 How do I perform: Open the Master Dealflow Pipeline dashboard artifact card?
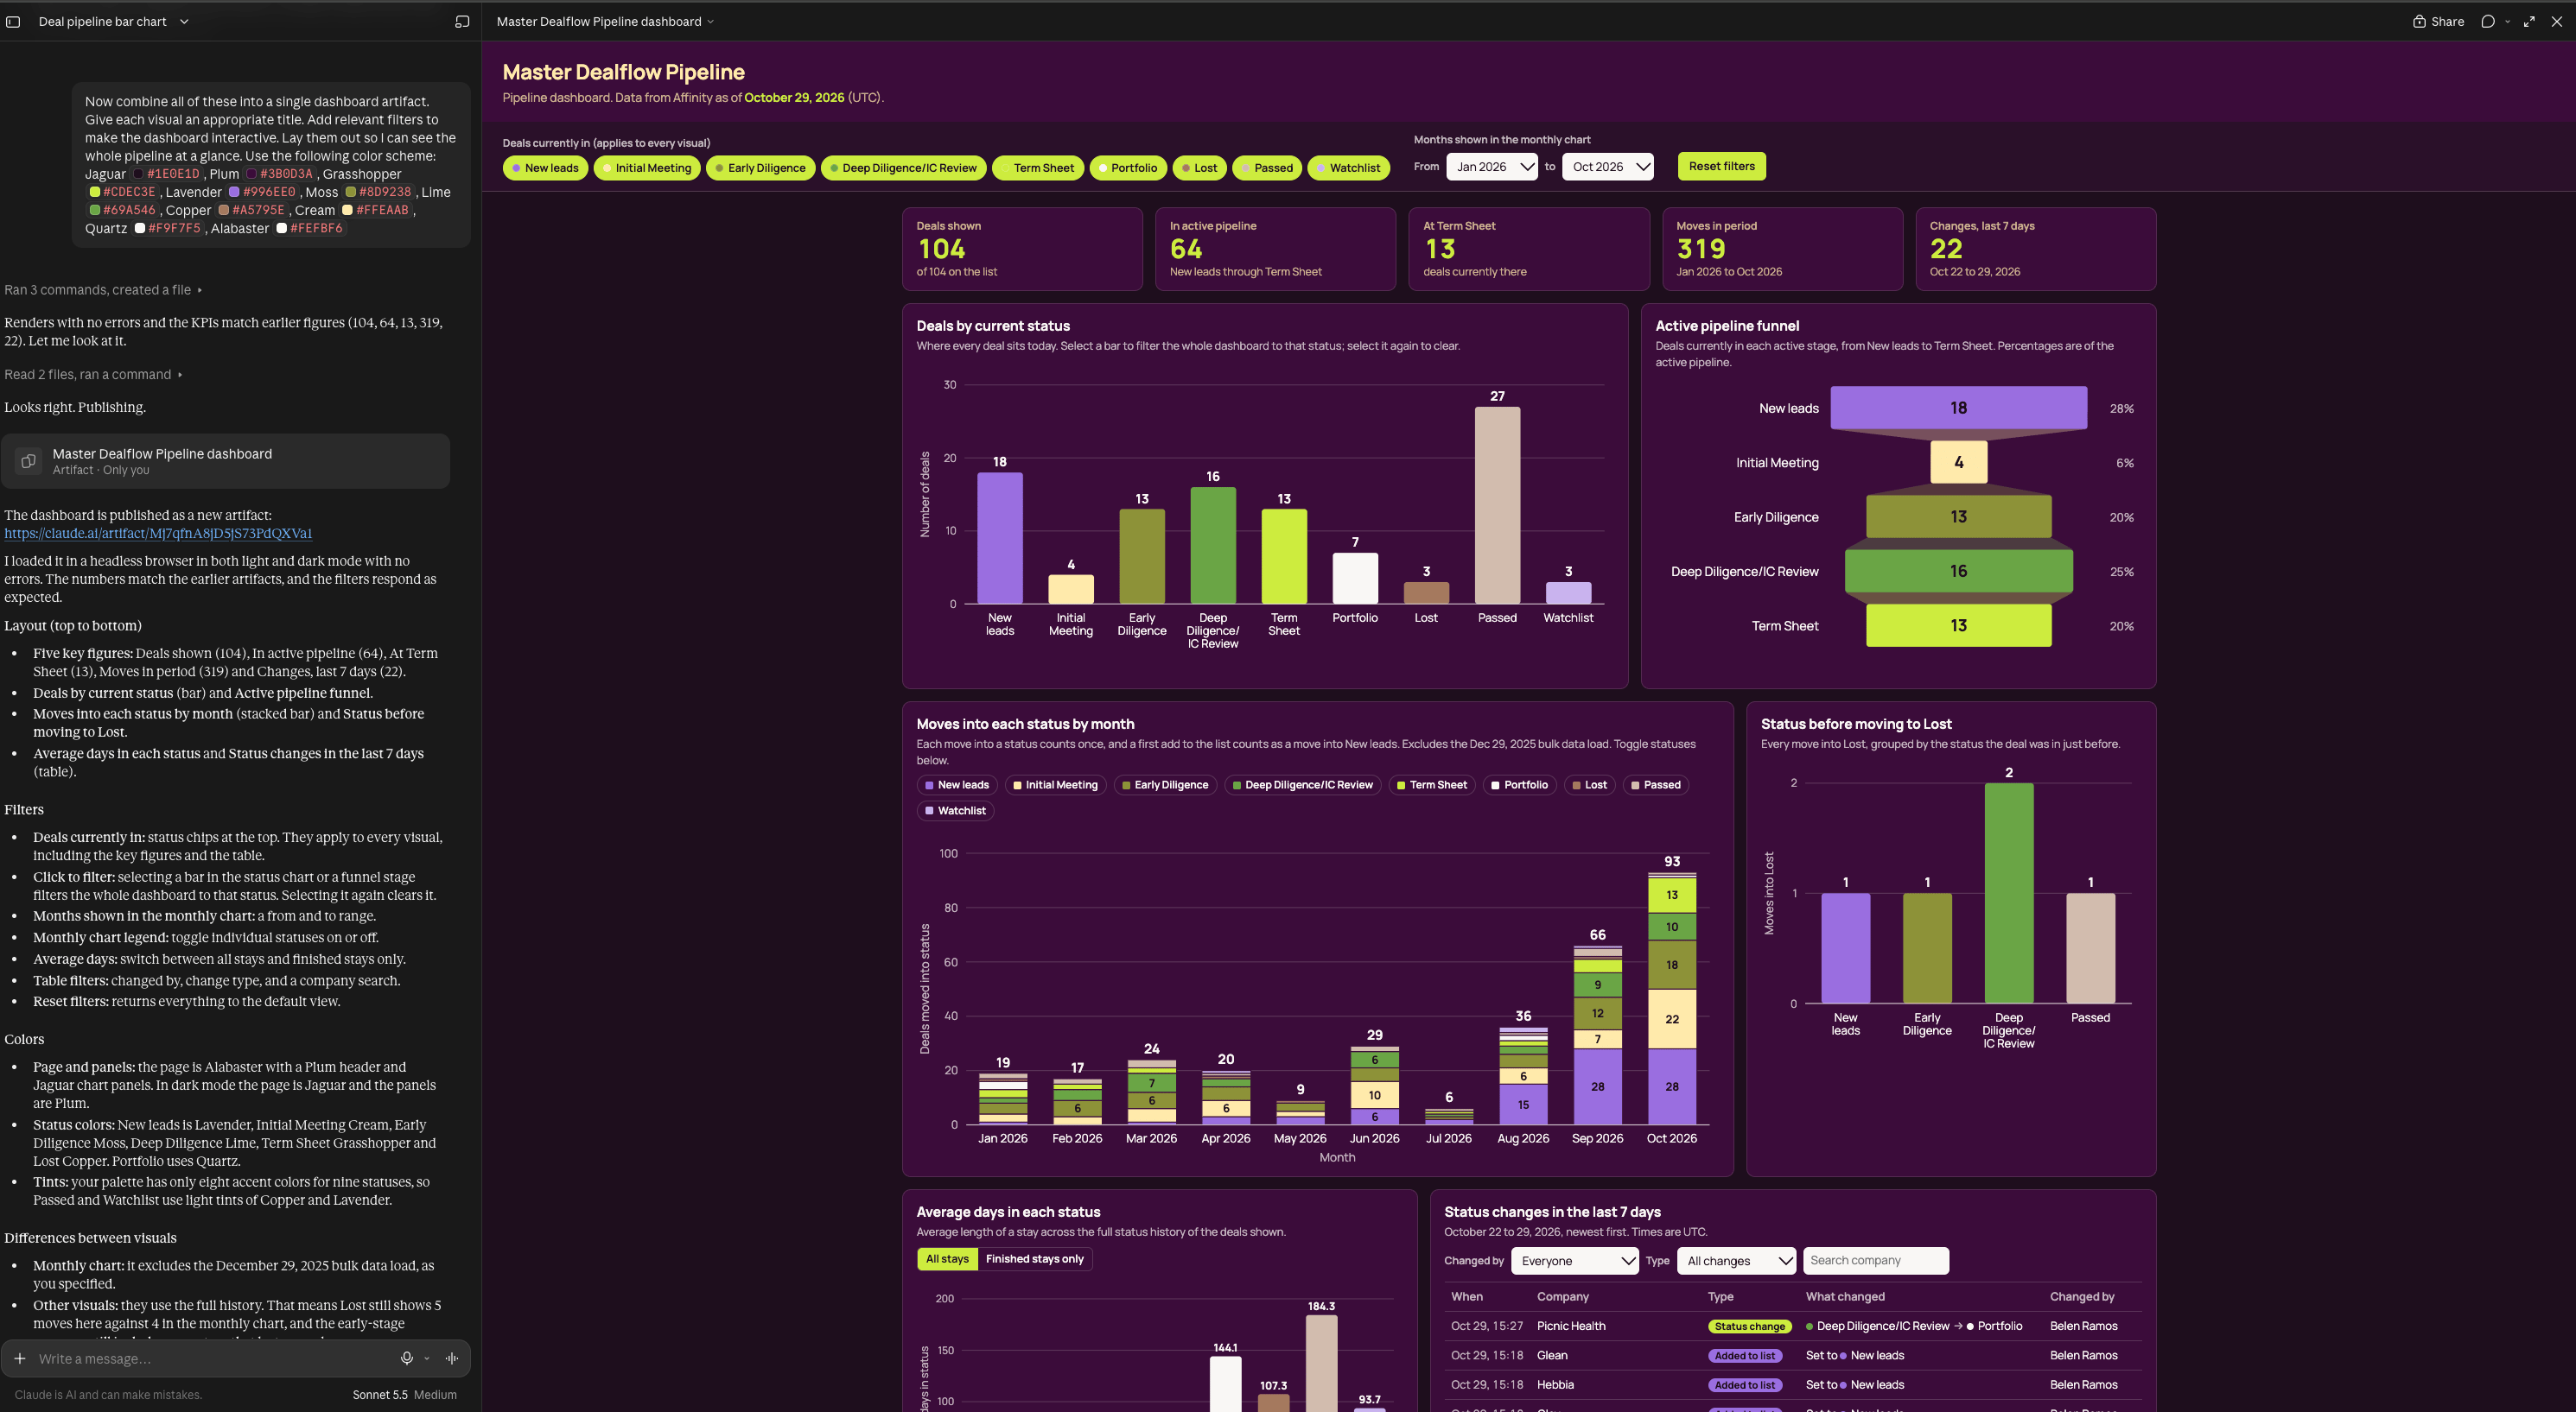225,460
